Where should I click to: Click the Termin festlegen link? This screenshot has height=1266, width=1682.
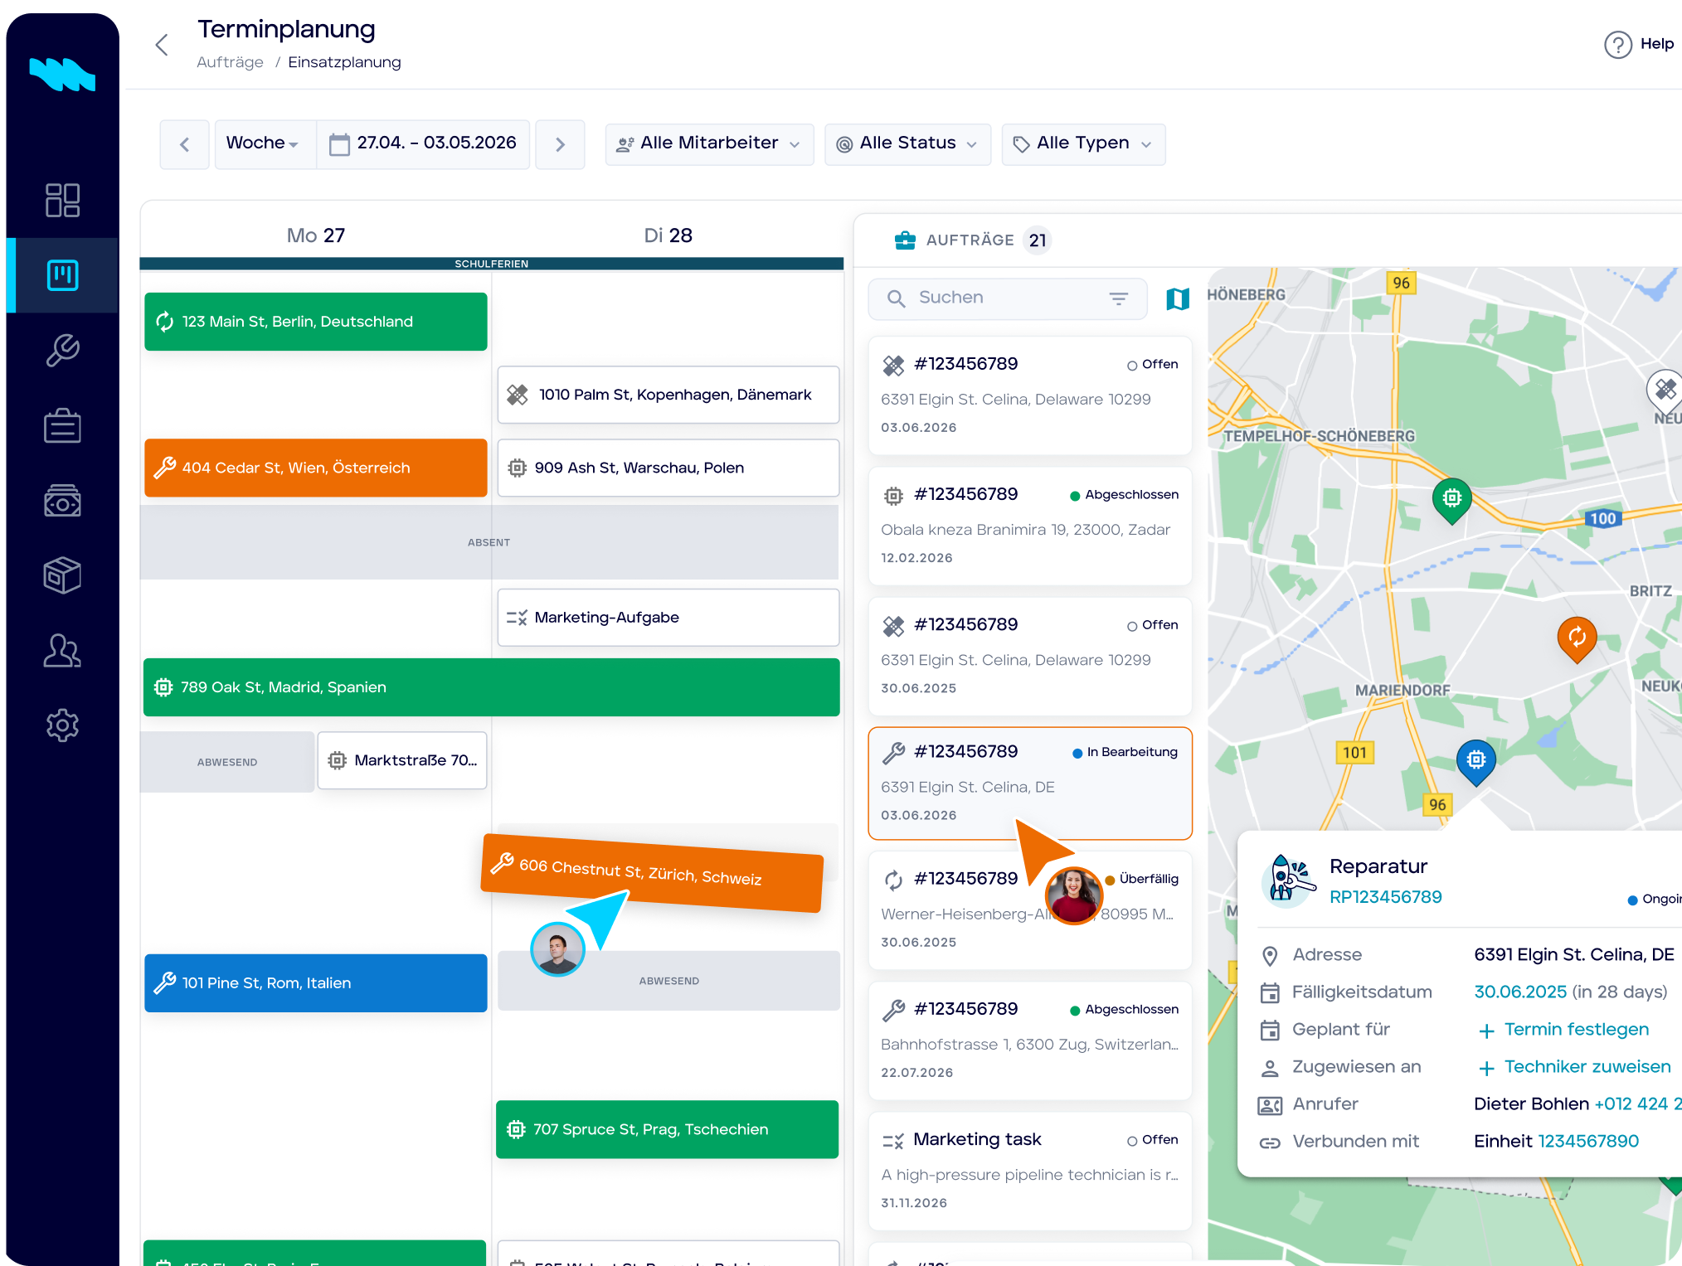pyautogui.click(x=1563, y=1030)
